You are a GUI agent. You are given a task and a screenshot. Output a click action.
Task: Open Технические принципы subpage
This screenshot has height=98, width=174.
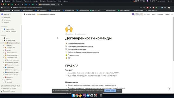point(76,44)
